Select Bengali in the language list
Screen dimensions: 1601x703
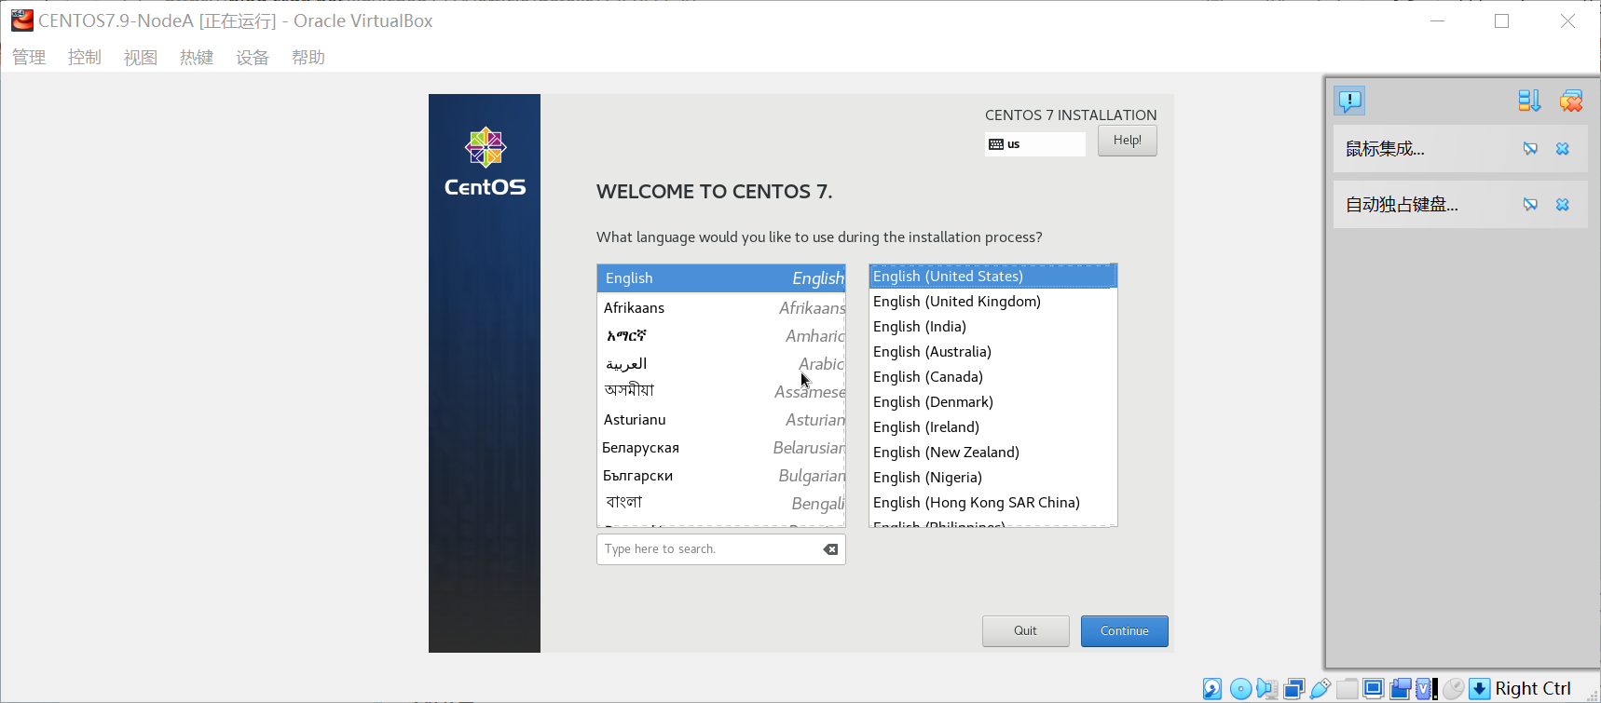coord(721,503)
